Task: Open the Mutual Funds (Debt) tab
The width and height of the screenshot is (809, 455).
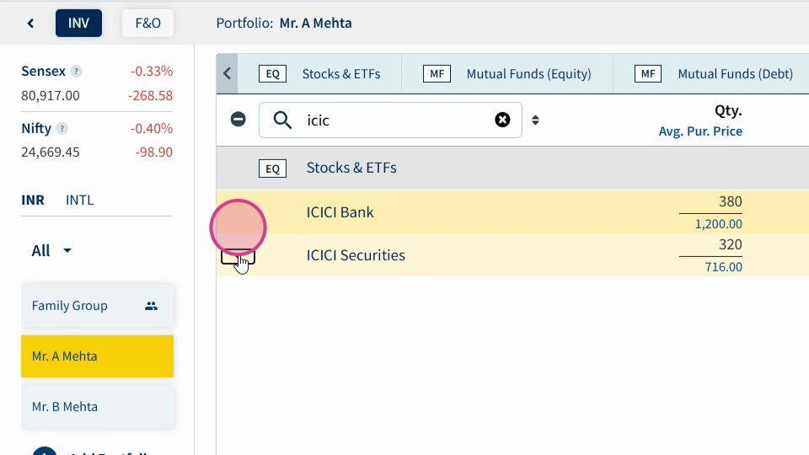Action: click(x=714, y=74)
